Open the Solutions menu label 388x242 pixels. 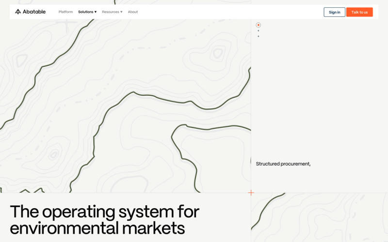pos(86,12)
